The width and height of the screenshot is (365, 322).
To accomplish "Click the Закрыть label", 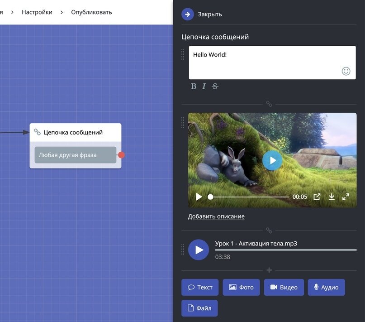I will tap(210, 14).
